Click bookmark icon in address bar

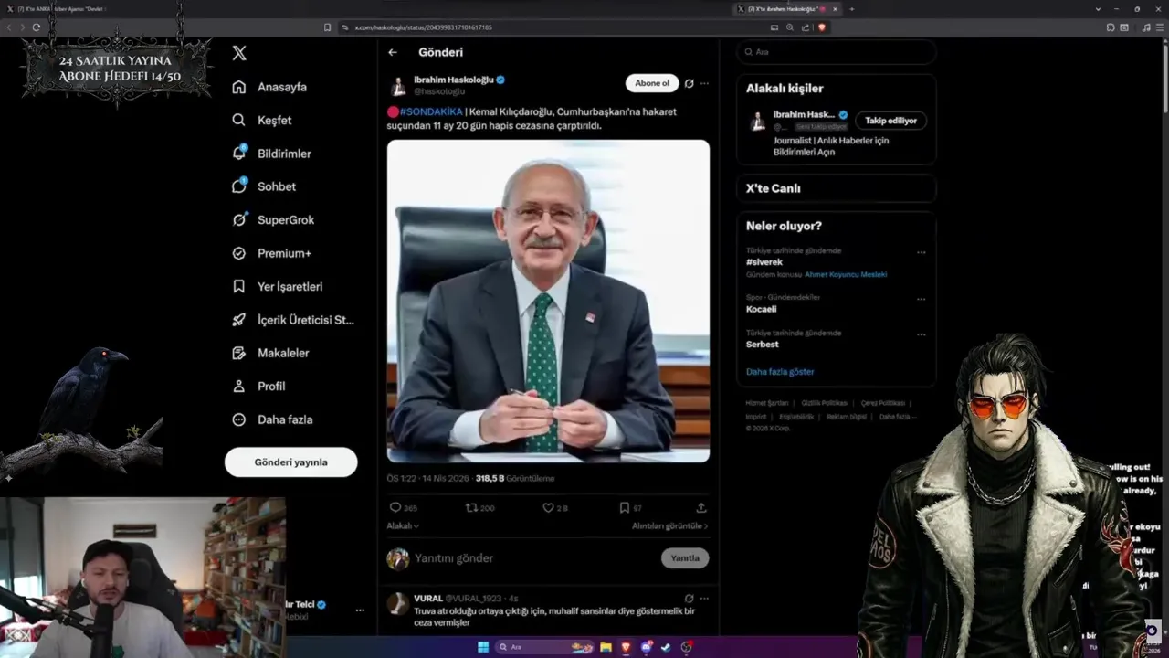[x=327, y=27]
